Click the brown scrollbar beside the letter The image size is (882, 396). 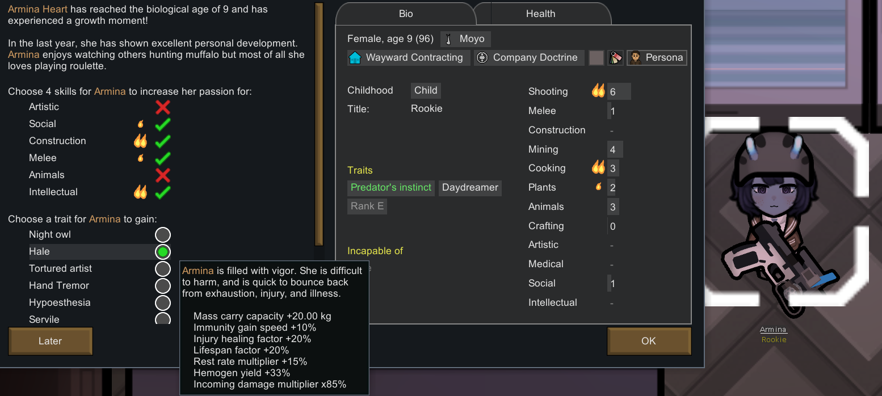[x=319, y=124]
